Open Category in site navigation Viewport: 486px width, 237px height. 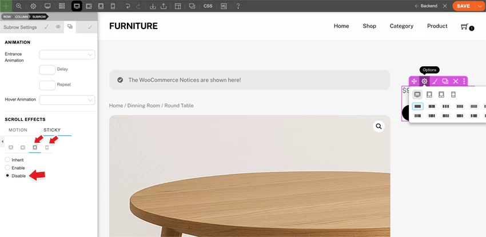coord(401,26)
